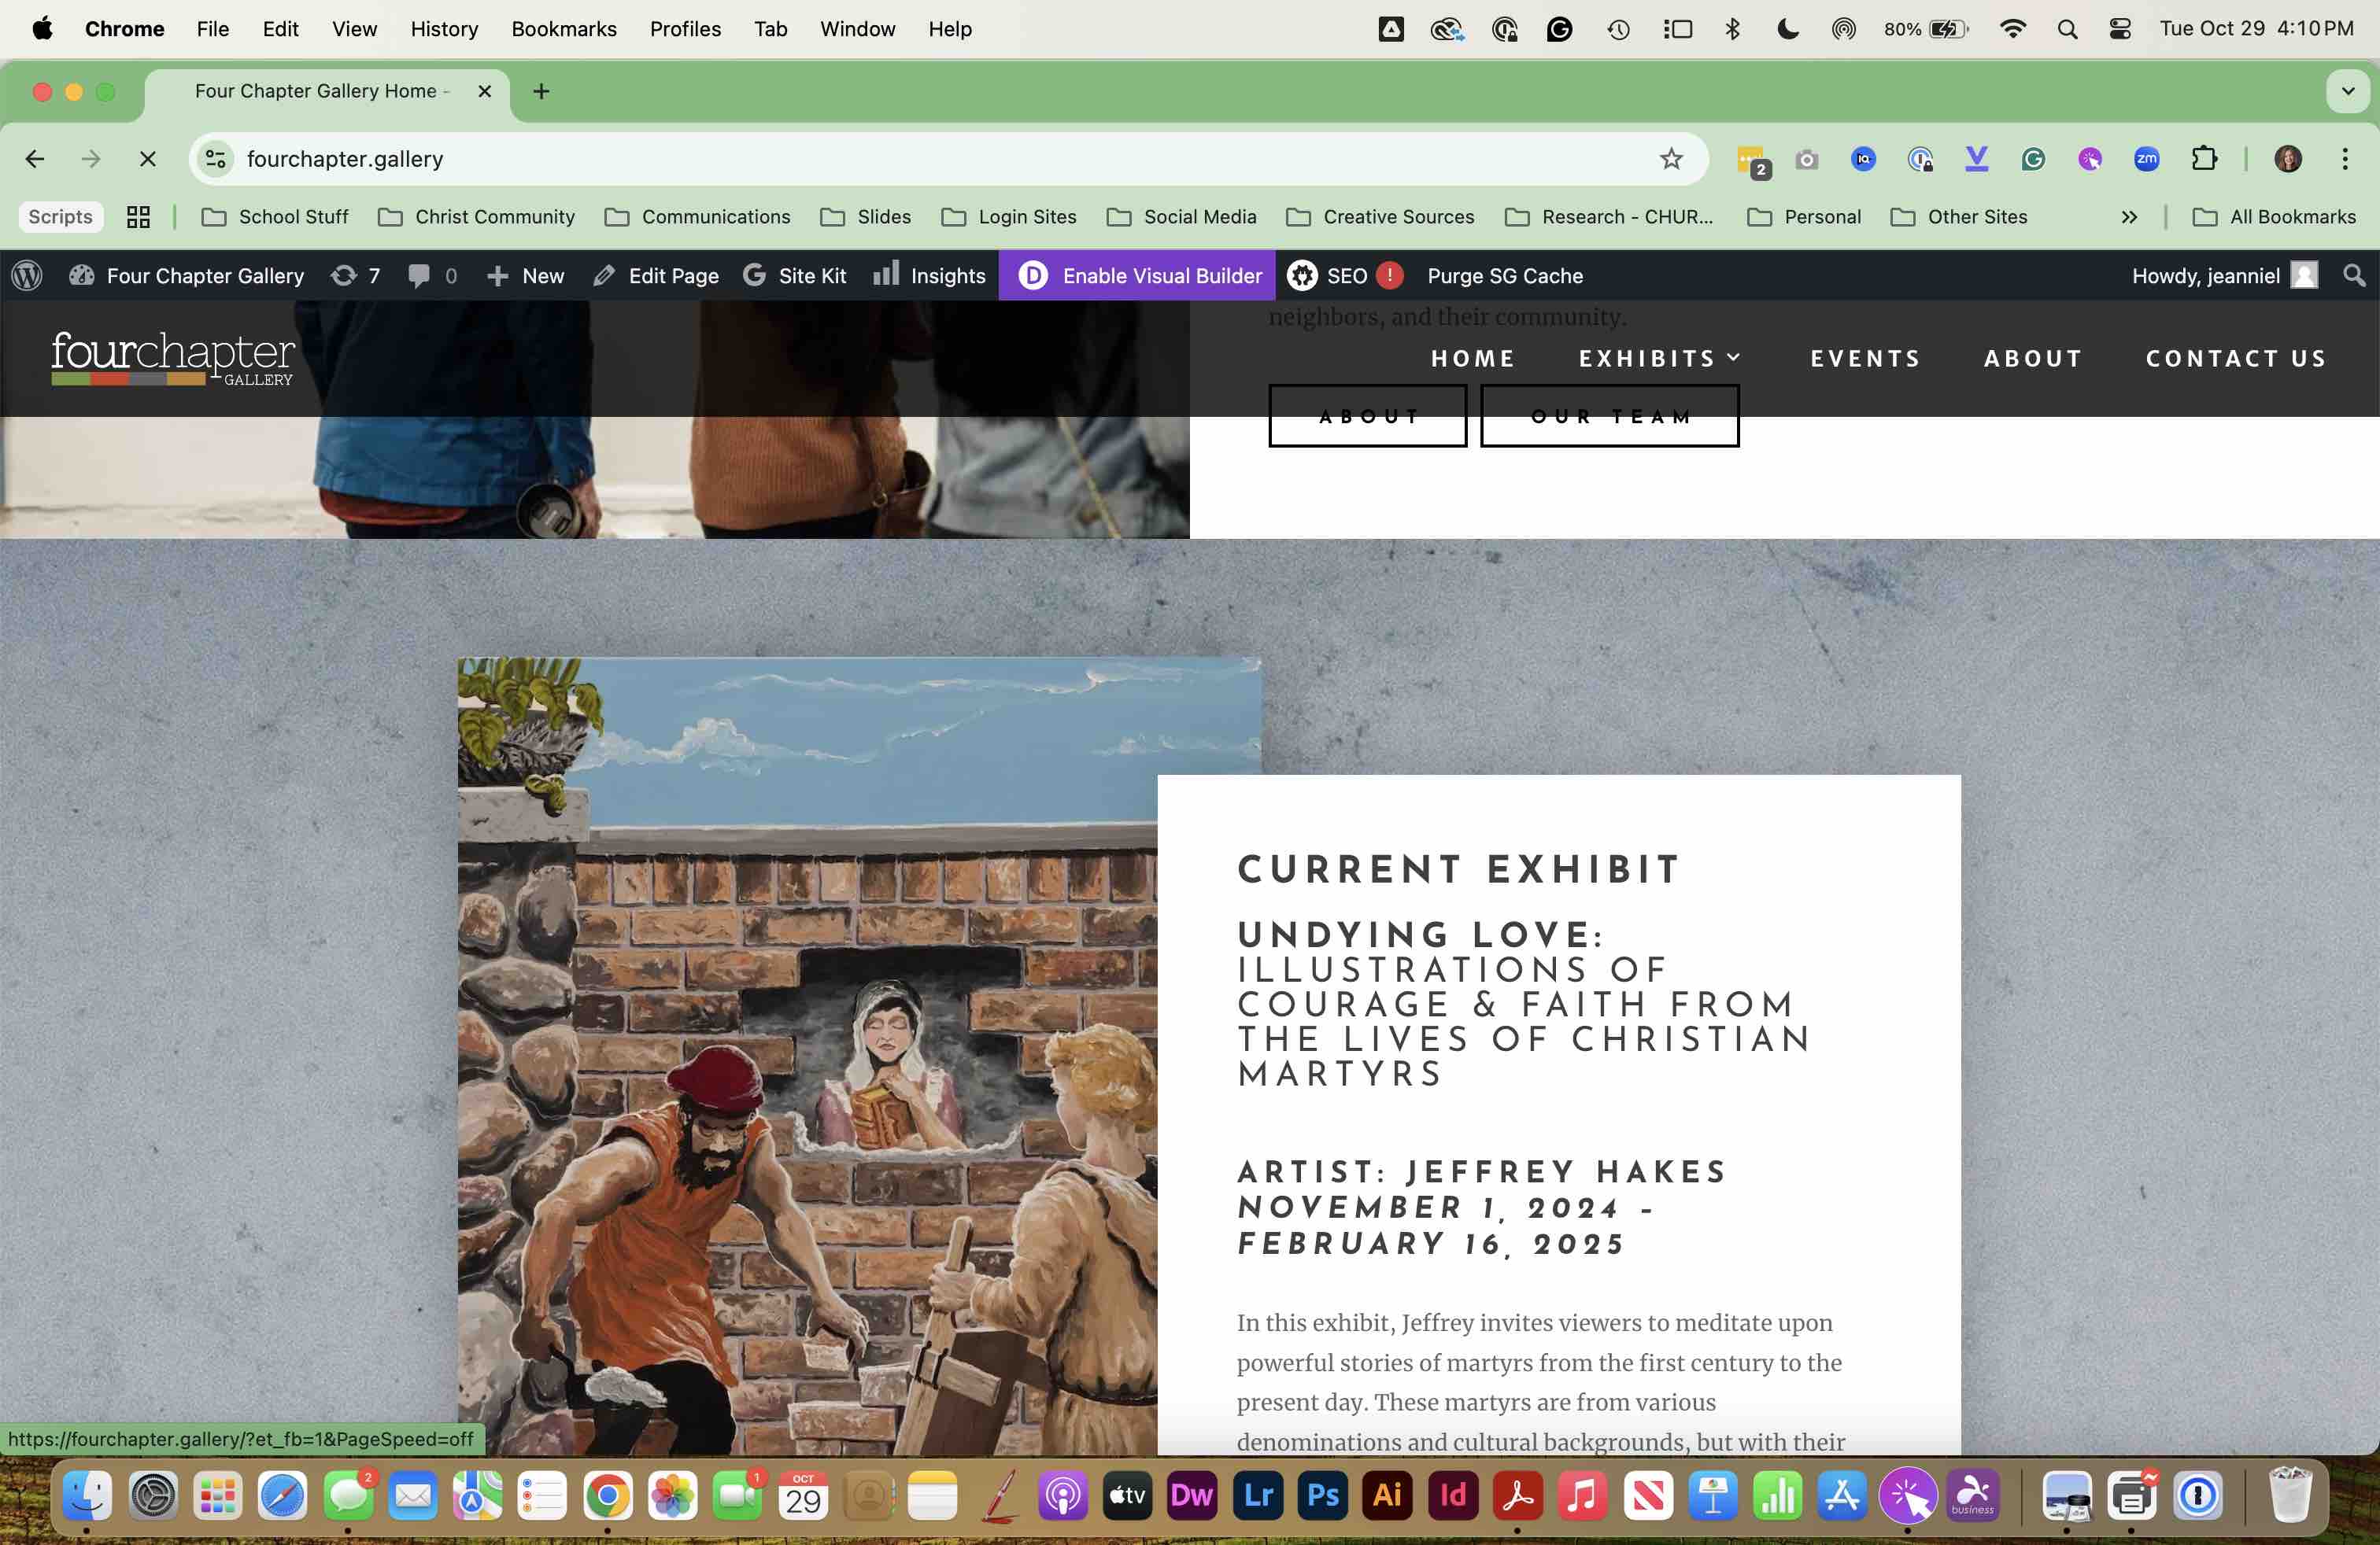Open ABOUT in site navigation
The width and height of the screenshot is (2380, 1545).
[2033, 358]
